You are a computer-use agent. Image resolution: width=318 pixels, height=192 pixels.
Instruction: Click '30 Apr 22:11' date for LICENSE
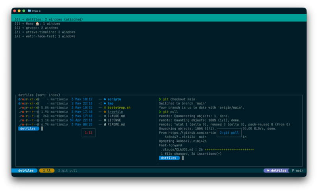click(x=81, y=120)
